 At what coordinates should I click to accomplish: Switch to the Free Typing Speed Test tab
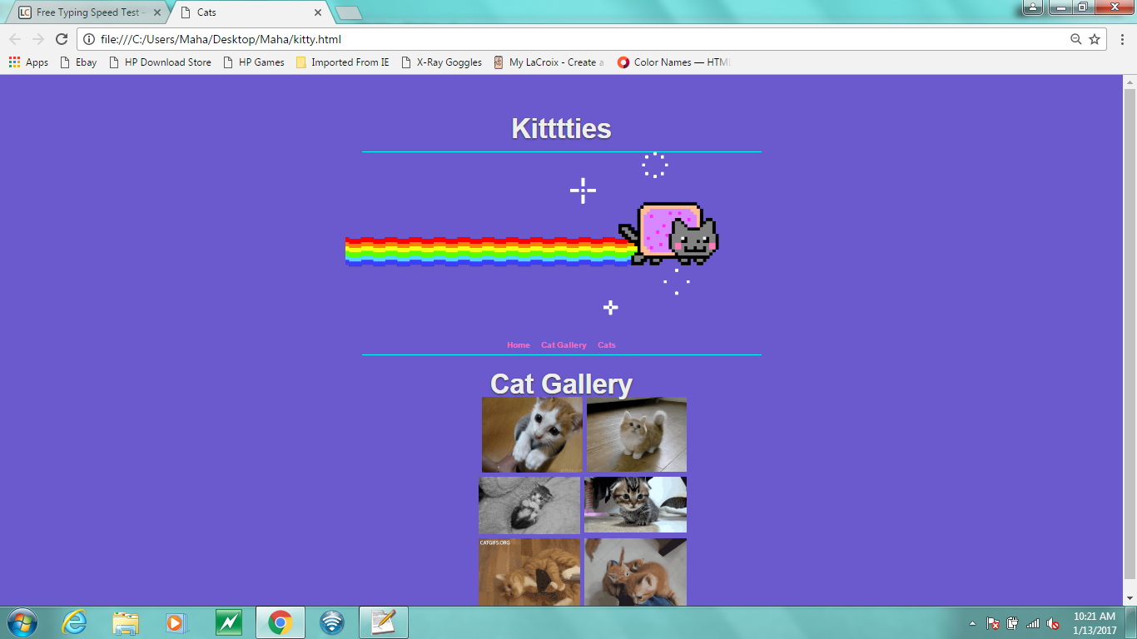tap(90, 12)
